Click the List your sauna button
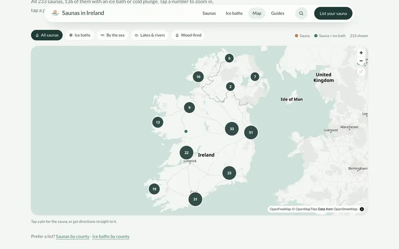 click(x=333, y=13)
